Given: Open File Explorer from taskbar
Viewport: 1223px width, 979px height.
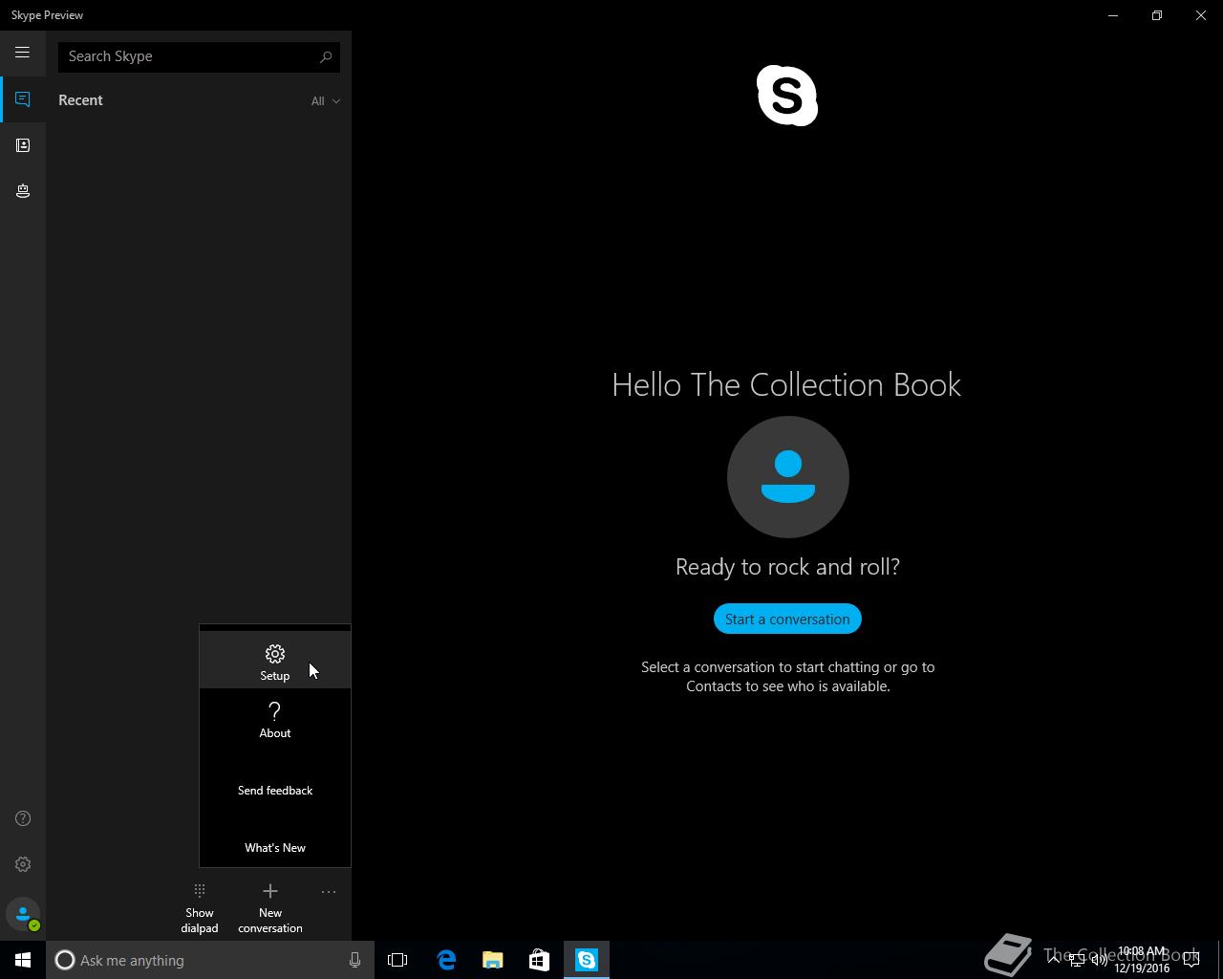Looking at the screenshot, I should click(492, 960).
